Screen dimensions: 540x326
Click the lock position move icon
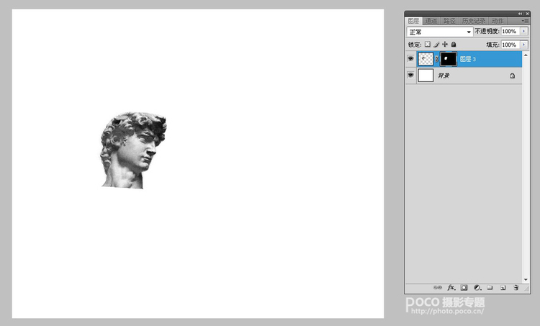[x=445, y=45]
